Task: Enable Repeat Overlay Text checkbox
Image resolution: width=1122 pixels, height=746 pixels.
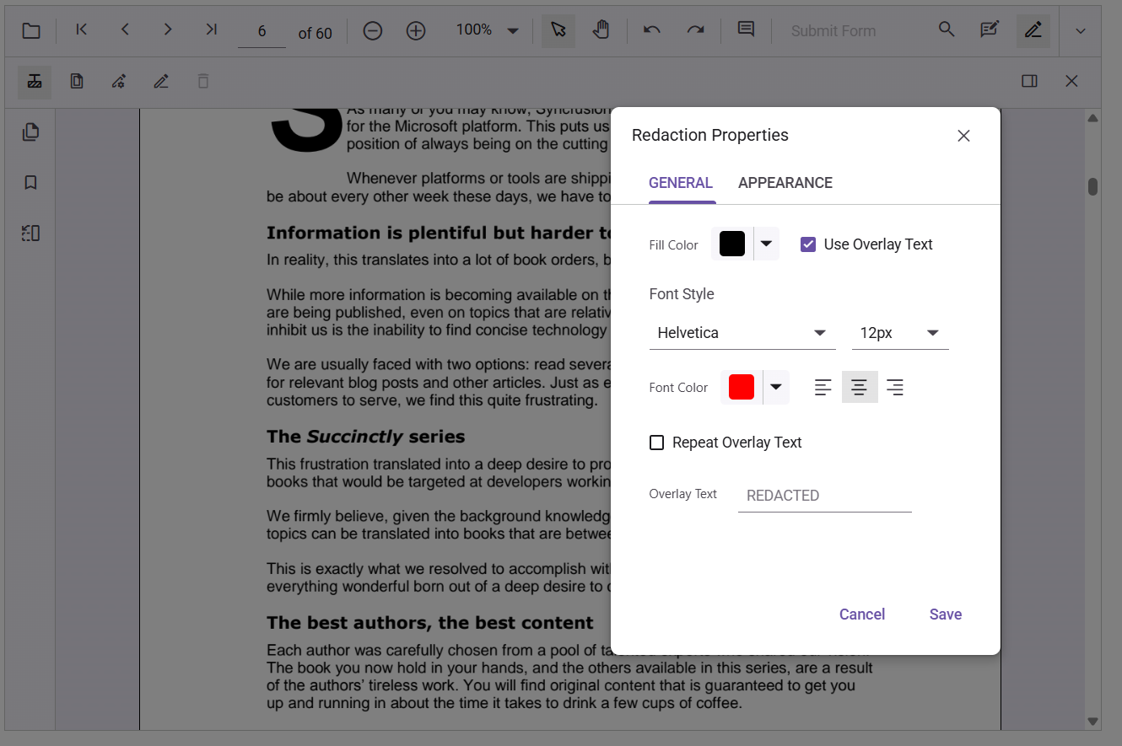Action: coord(656,443)
